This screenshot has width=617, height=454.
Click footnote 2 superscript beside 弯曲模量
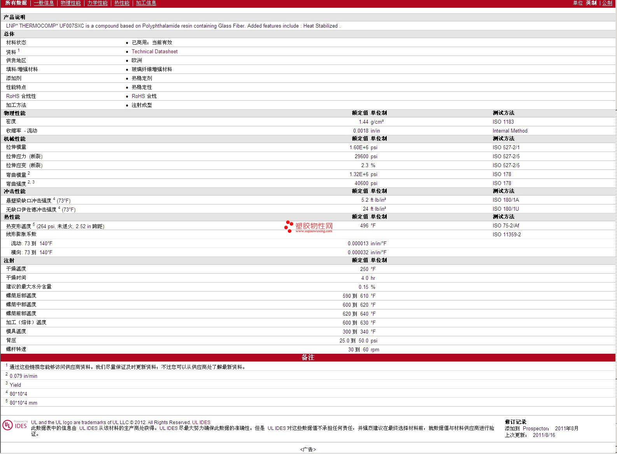click(29, 173)
